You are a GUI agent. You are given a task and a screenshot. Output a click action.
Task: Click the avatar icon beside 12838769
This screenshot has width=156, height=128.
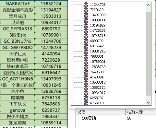(86, 67)
